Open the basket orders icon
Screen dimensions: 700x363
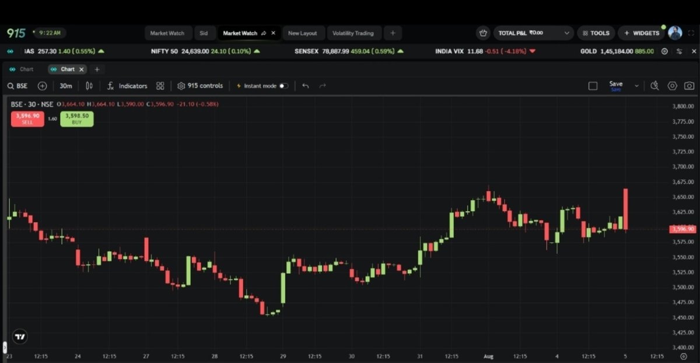(x=482, y=33)
